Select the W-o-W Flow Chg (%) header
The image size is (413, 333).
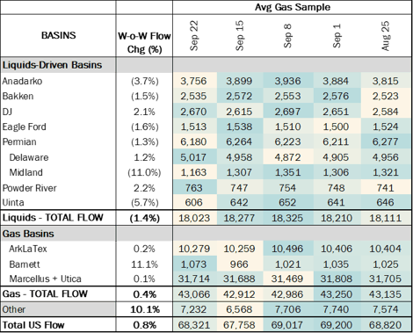point(144,42)
